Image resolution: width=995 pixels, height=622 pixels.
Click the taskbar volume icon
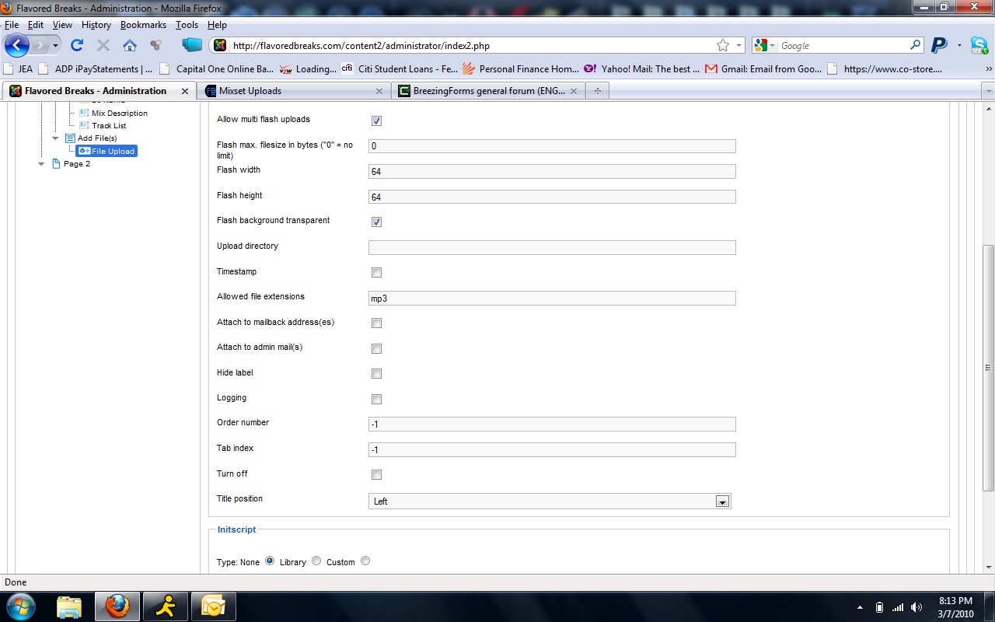916,607
